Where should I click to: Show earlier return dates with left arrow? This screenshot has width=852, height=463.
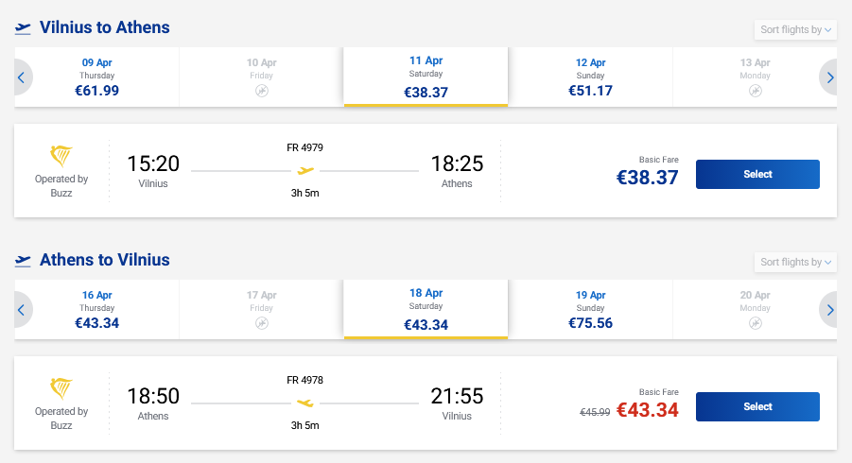click(x=21, y=310)
